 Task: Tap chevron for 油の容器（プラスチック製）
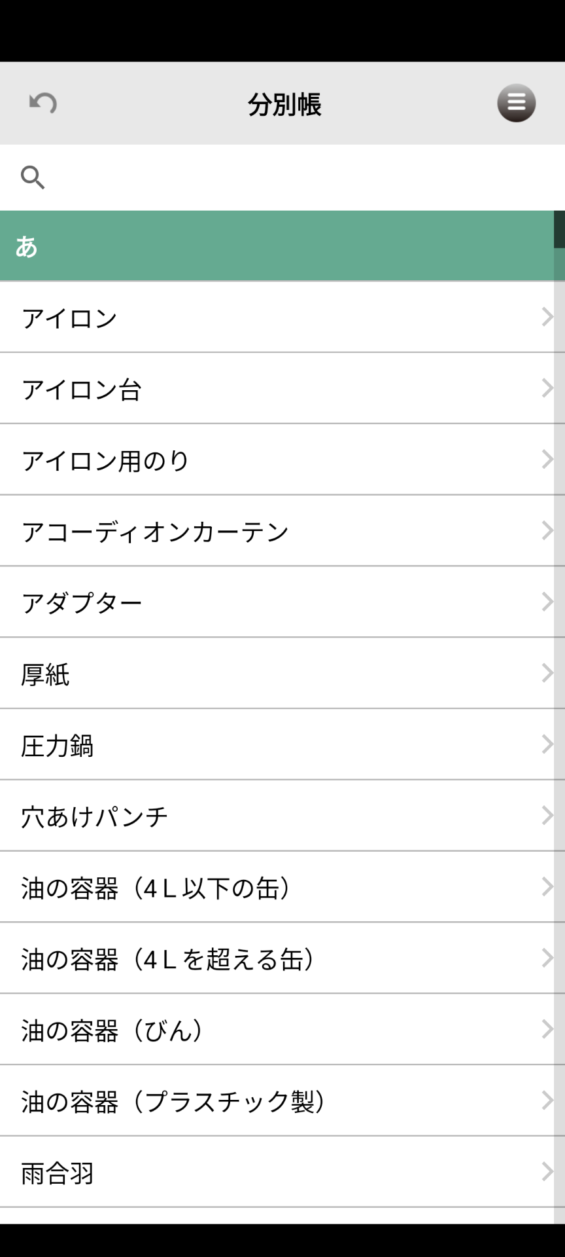click(547, 1101)
